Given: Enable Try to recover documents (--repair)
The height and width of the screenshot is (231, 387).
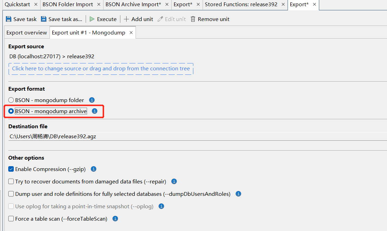Looking at the screenshot, I should coord(11,182).
